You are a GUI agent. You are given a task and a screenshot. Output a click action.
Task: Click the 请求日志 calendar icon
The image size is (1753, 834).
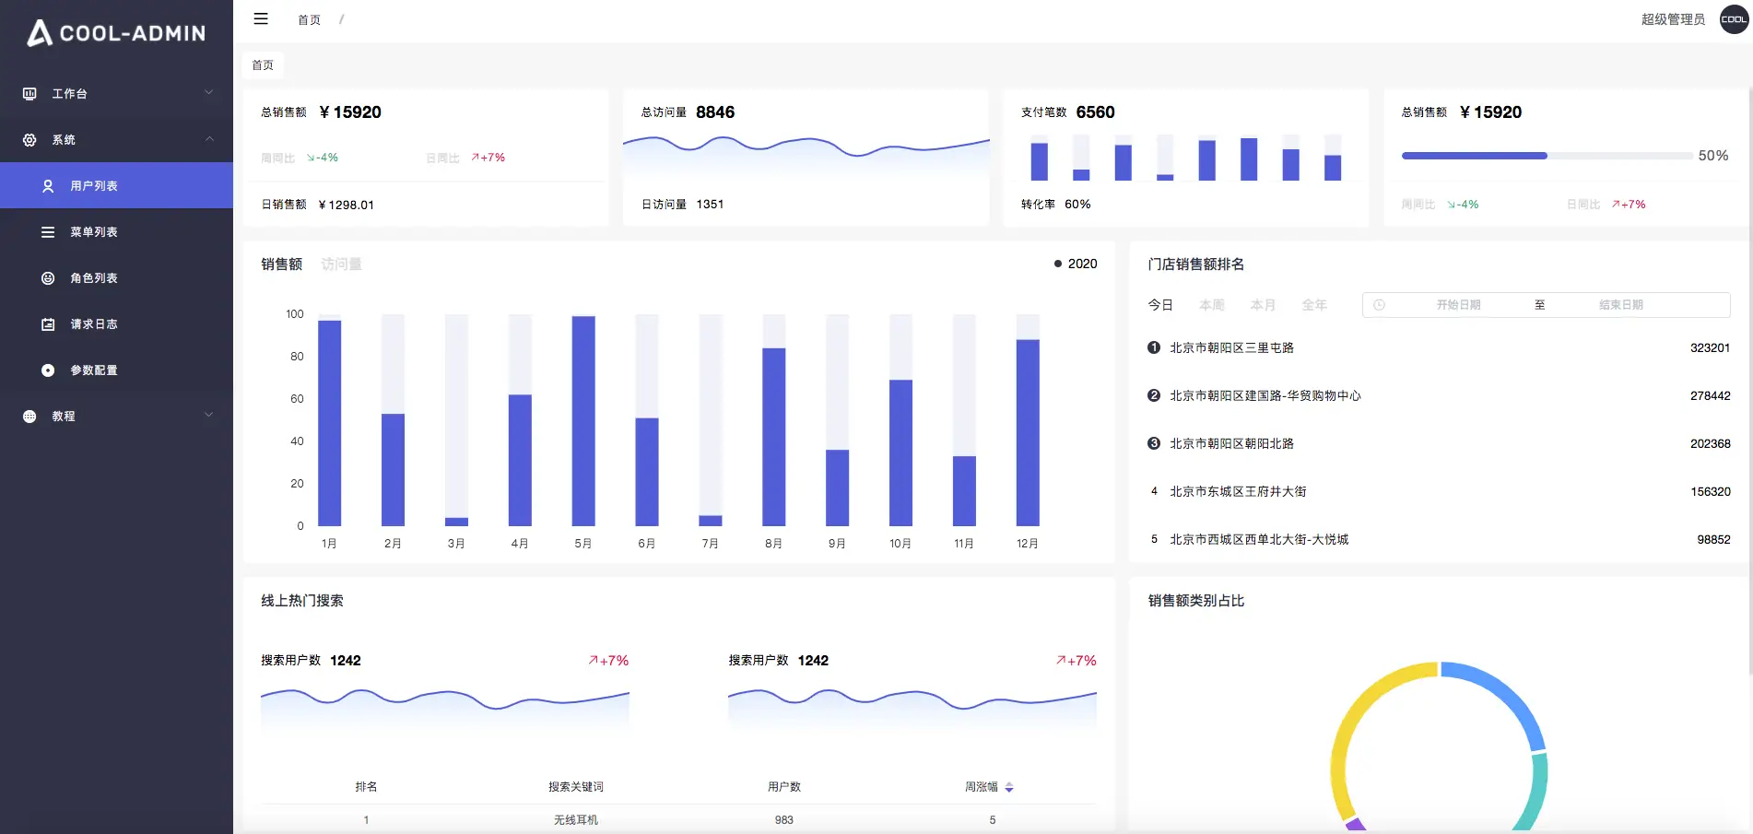click(x=48, y=324)
